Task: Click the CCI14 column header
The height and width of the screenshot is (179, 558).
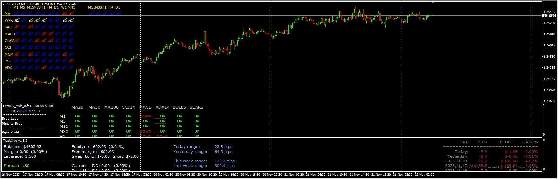Action: pyautogui.click(x=128, y=107)
